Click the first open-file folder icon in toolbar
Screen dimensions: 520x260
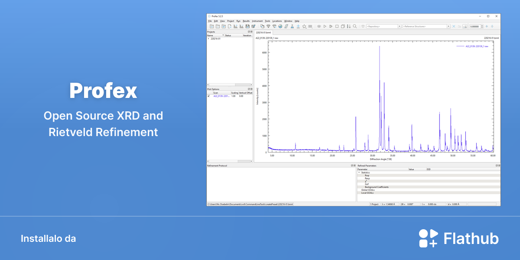(x=212, y=26)
